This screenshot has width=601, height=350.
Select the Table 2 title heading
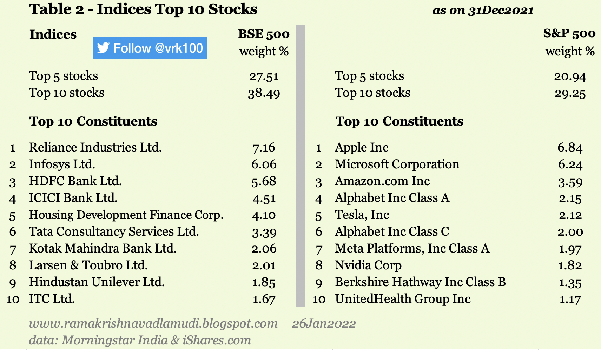pyautogui.click(x=143, y=9)
